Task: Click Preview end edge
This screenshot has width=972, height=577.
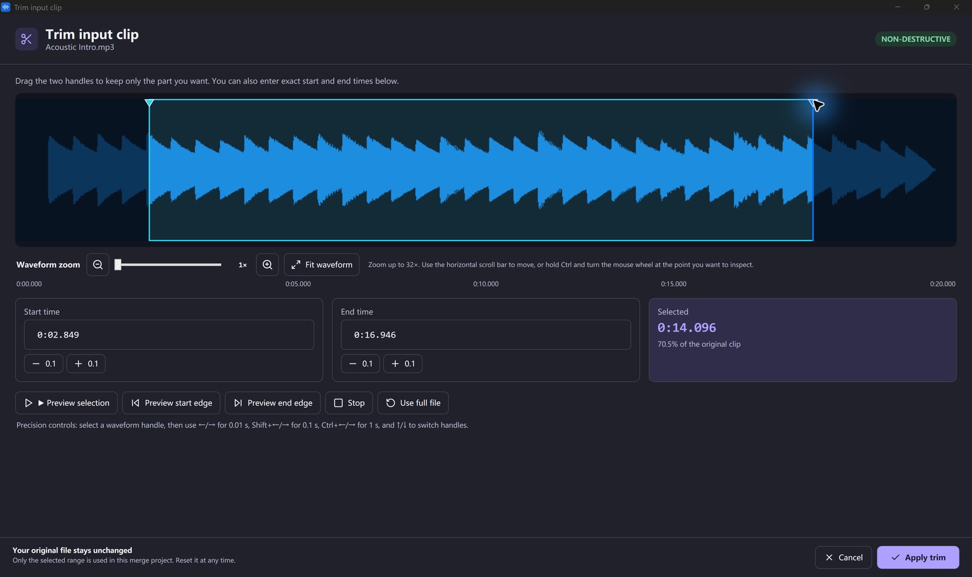Action: [x=273, y=403]
